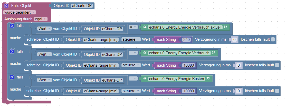Edit delay value 0 in third schreibe row
The height and width of the screenshot is (106, 286).
pyautogui.click(x=239, y=91)
